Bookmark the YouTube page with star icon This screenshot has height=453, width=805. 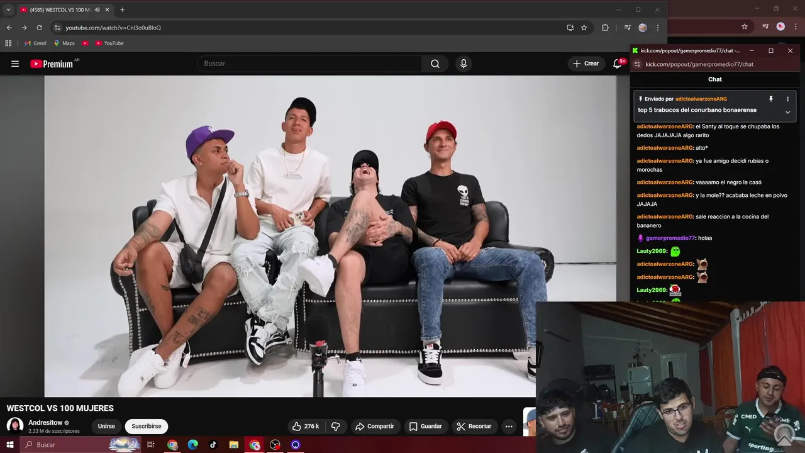584,28
